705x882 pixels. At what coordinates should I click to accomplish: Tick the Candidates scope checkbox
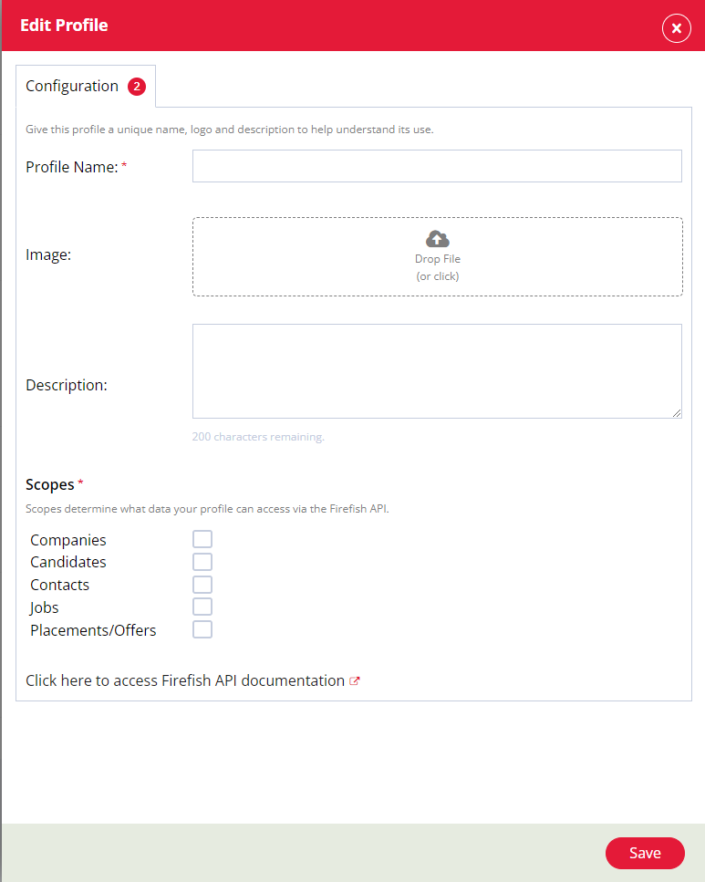pos(202,561)
